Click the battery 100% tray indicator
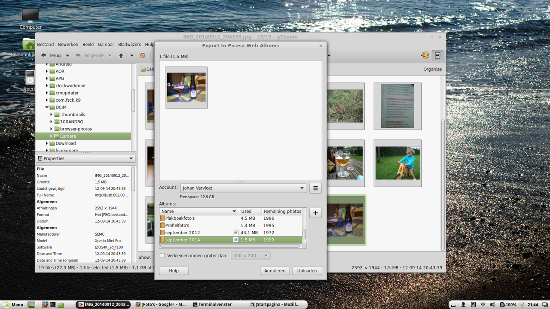Image resolution: width=550 pixels, height=309 pixels. click(508, 305)
